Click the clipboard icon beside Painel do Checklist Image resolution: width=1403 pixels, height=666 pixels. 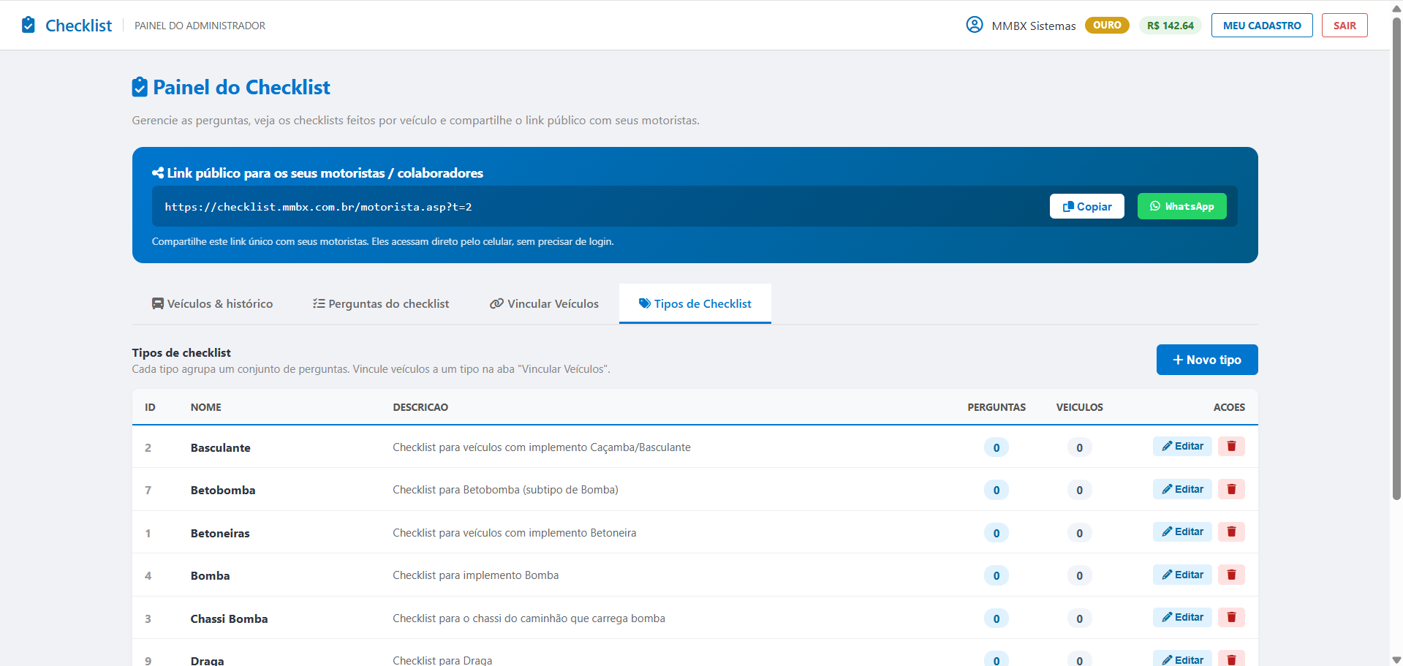pyautogui.click(x=140, y=87)
